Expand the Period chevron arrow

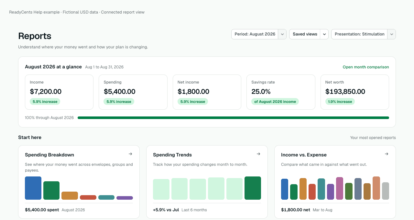coord(282,34)
